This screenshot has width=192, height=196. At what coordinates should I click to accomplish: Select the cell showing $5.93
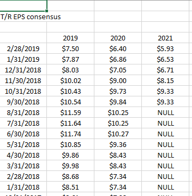pos(165,48)
